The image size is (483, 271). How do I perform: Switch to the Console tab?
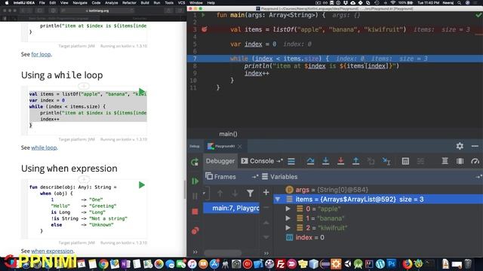coord(257,161)
